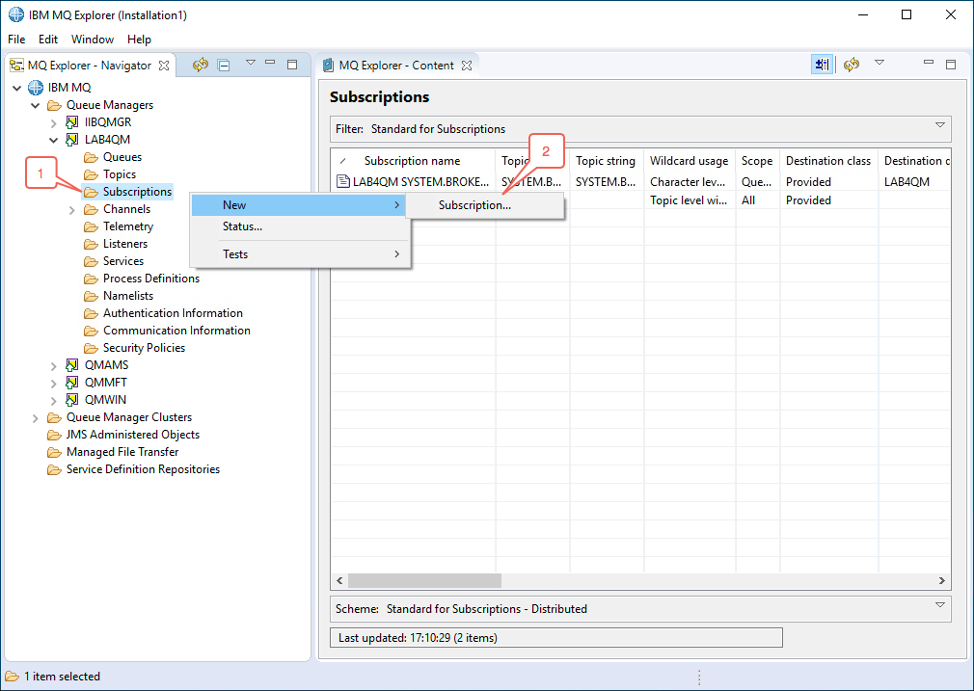Expand the Channels folder
Screen dimensions: 974x691
coord(72,210)
